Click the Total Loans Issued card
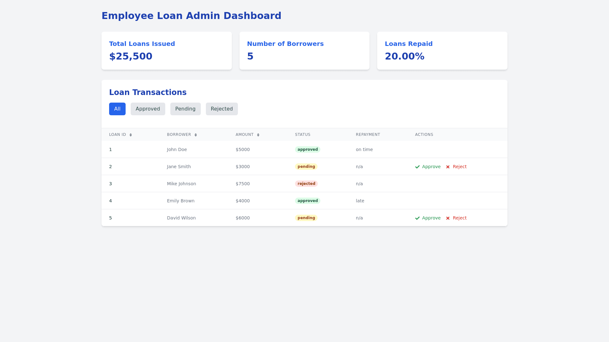The width and height of the screenshot is (609, 342). tap(167, 51)
